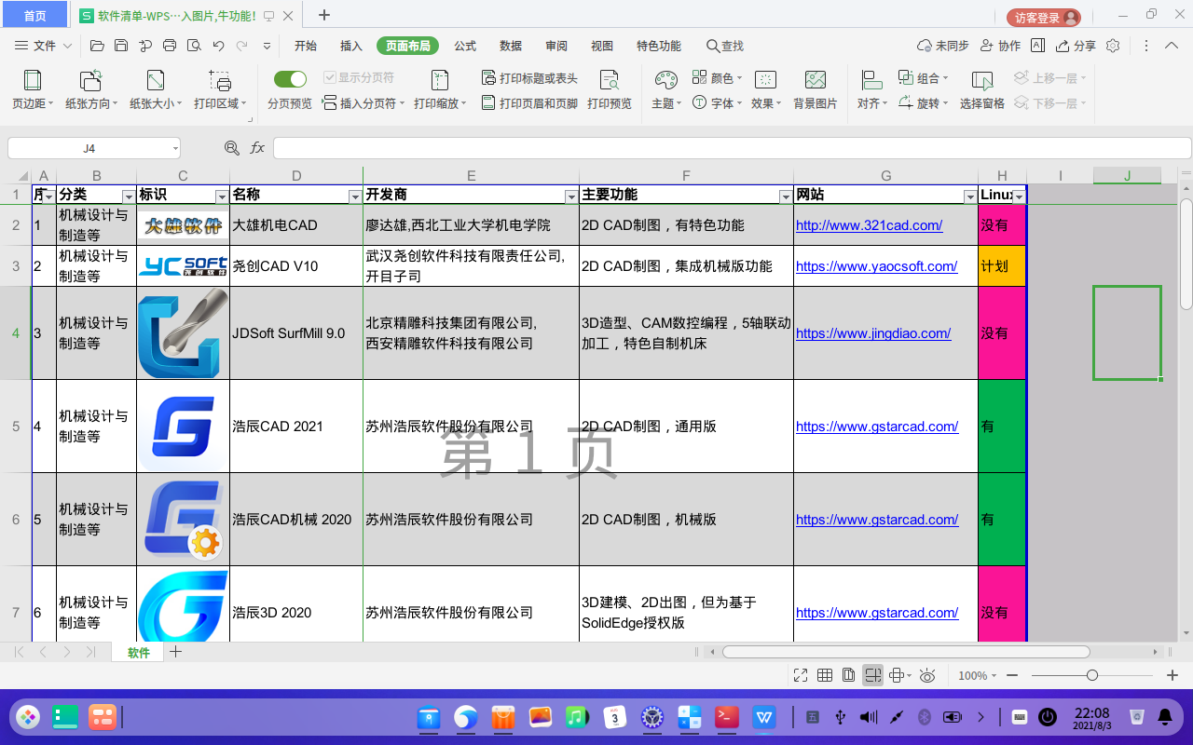This screenshot has height=745, width=1193.
Task: Switch to the 公式 ribbon tab
Action: tap(465, 46)
